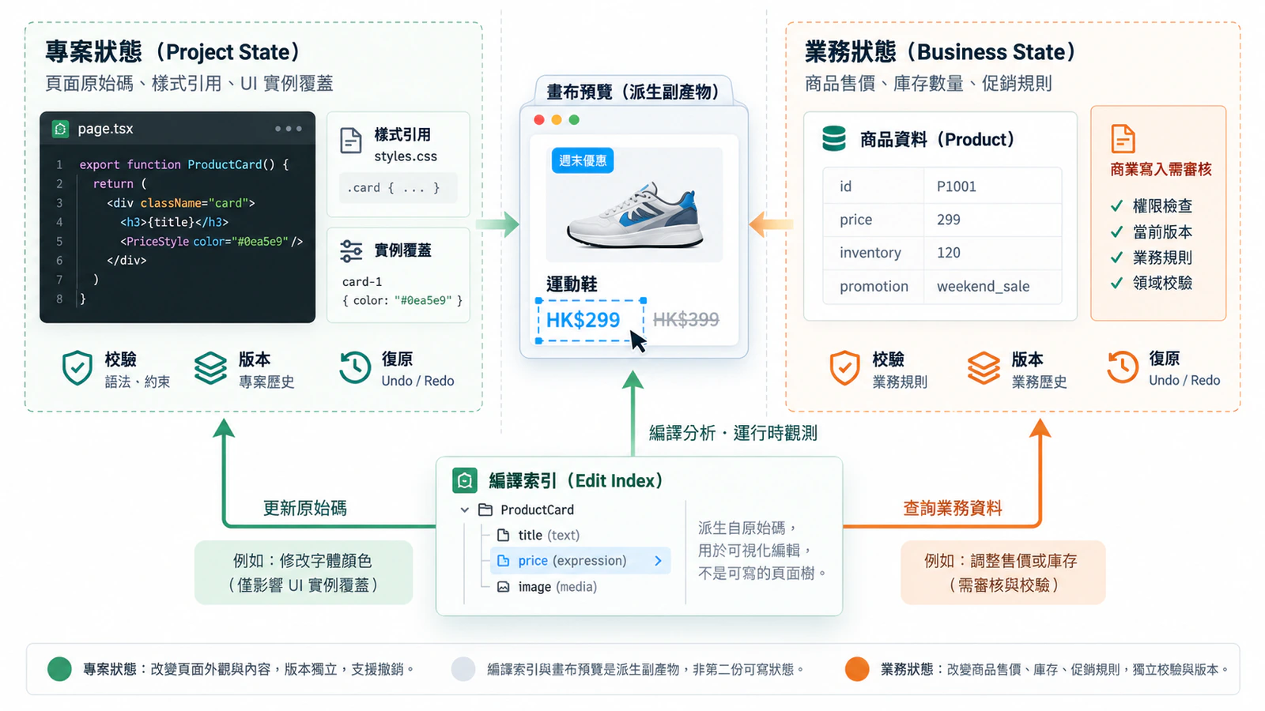Image resolution: width=1265 pixels, height=711 pixels.
Task: Click the yellow window dot in canvas preview
Action: pyautogui.click(x=557, y=119)
